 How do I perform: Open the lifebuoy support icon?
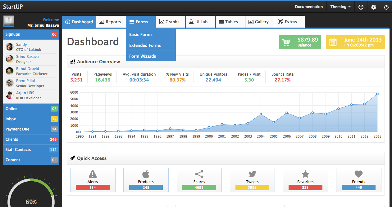361,7
